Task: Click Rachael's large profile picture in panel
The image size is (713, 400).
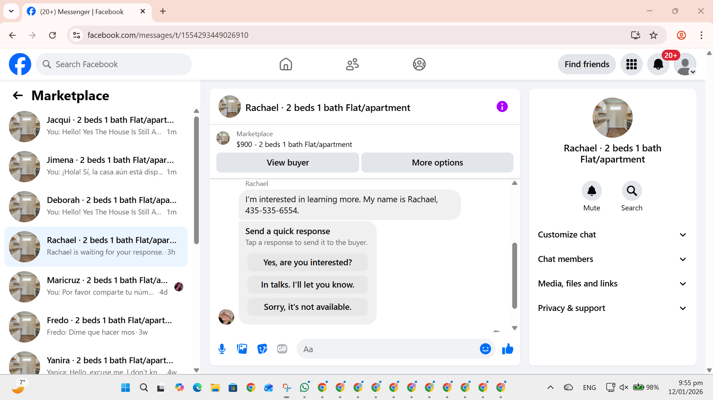Action: click(612, 118)
